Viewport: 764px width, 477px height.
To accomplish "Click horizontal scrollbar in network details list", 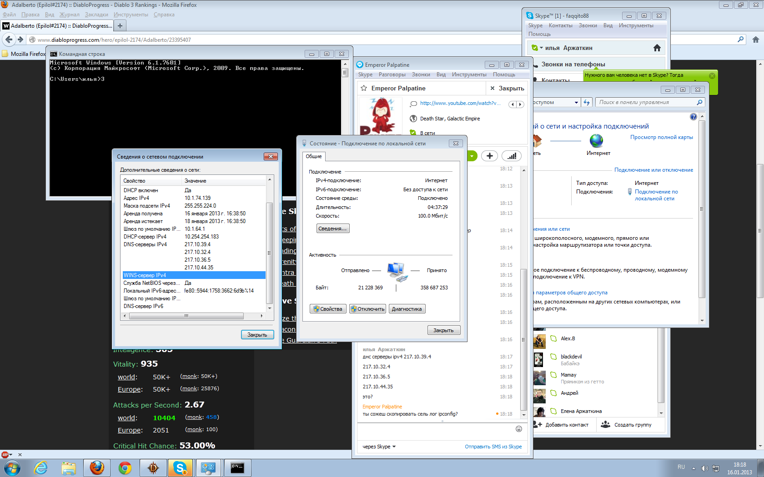I will pyautogui.click(x=186, y=316).
